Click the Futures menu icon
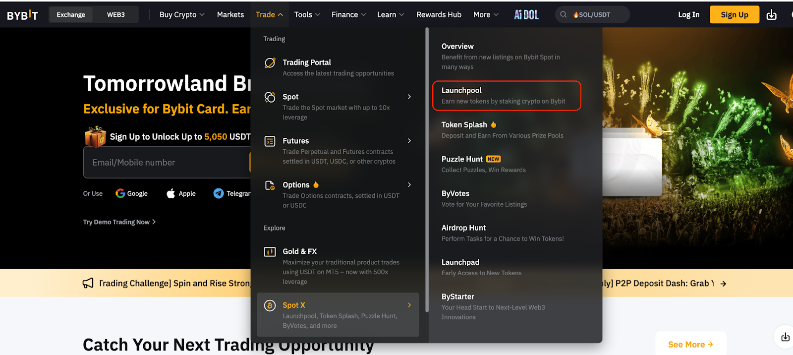The image size is (793, 355). (270, 141)
